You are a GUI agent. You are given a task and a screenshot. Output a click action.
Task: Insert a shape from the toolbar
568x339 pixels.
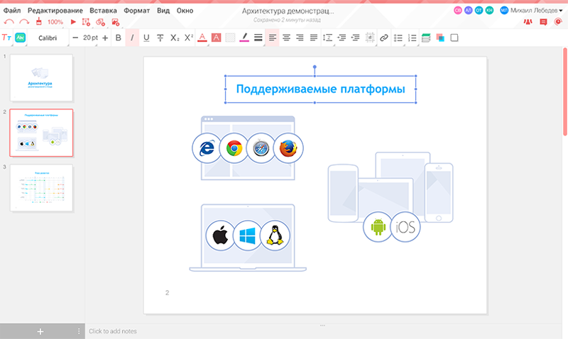(100, 22)
